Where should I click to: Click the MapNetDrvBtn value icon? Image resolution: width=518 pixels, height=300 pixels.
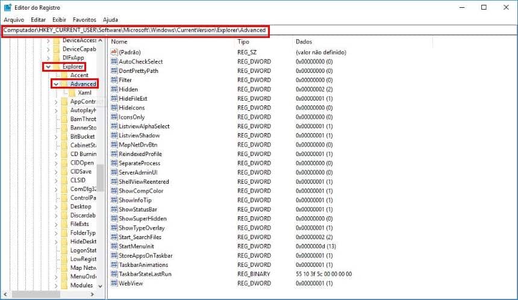(x=114, y=145)
